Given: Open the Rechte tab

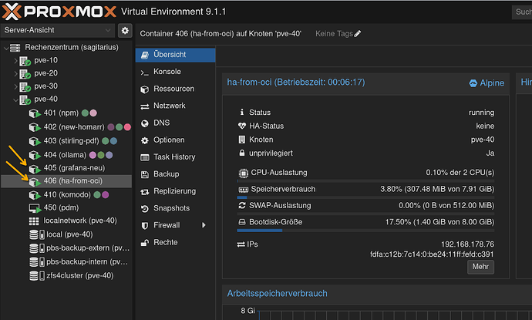Looking at the screenshot, I should [x=175, y=243].
